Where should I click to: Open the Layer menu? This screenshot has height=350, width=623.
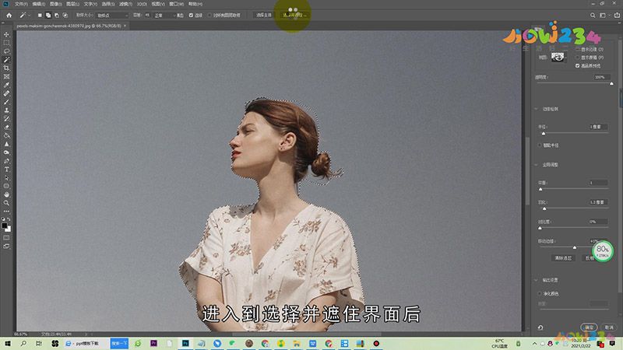click(x=73, y=4)
